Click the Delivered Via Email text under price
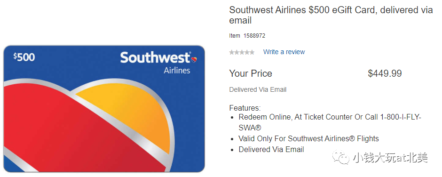442x177 pixels. click(x=258, y=90)
